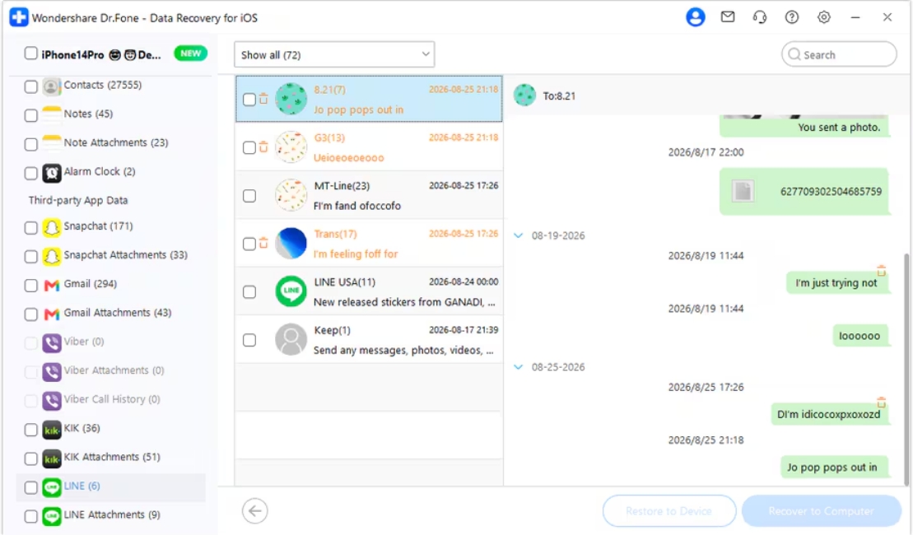Tick the iPhone14Pro device checkbox

30,53
